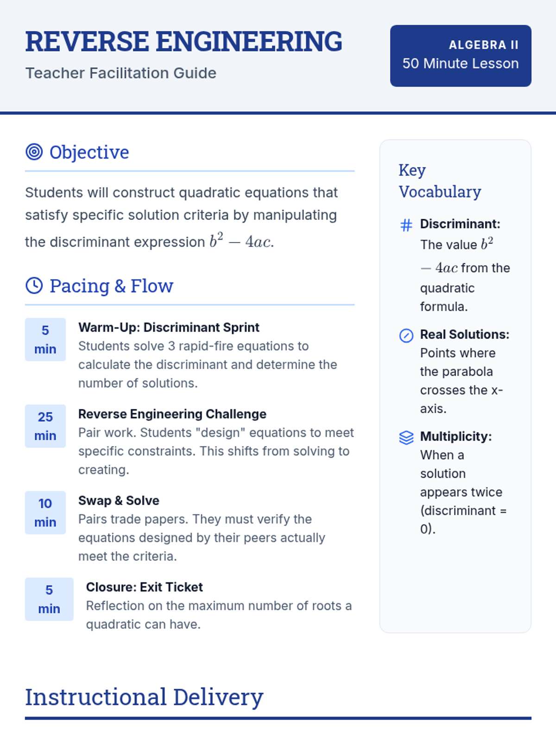This screenshot has height=742, width=556.
Task: Select the 25 min time badge
Action: 45,426
